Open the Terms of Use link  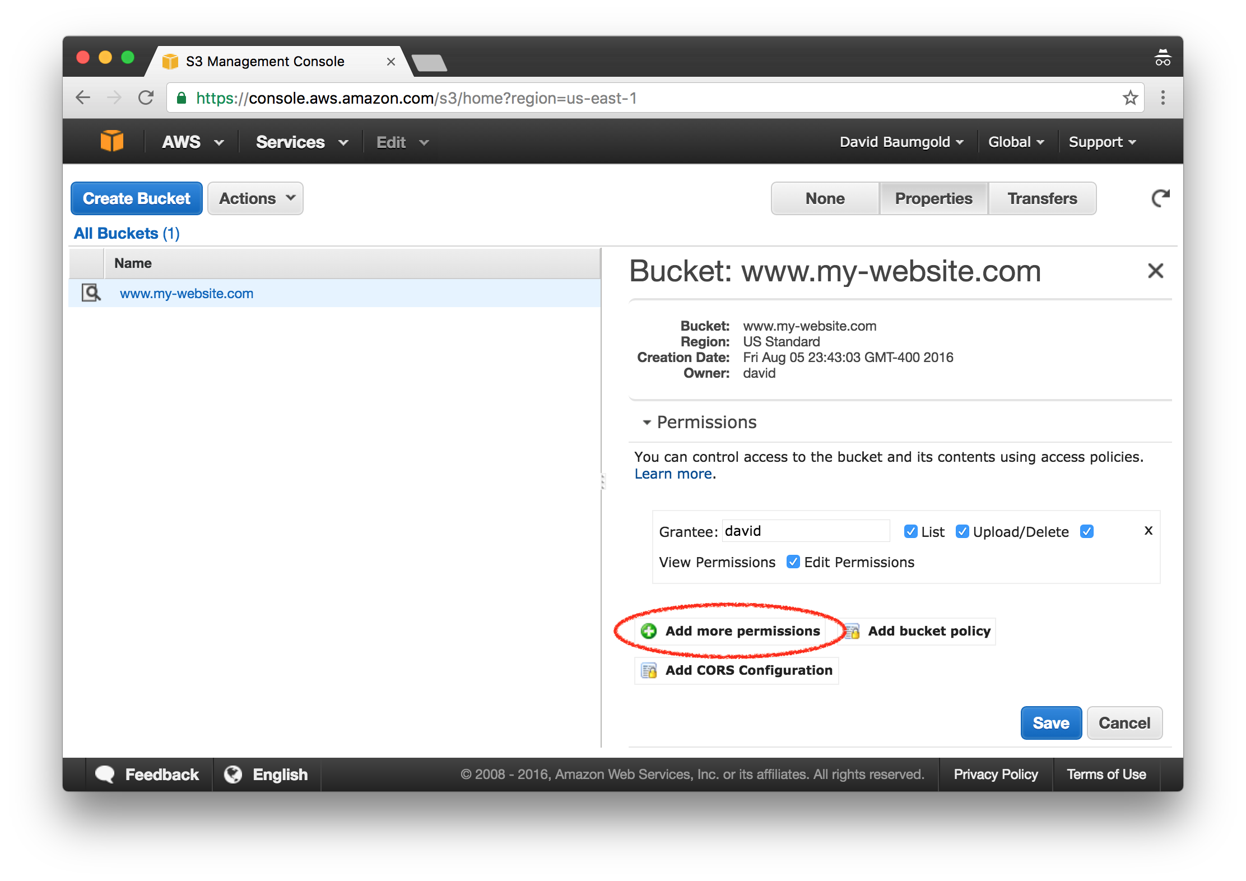coord(1106,774)
